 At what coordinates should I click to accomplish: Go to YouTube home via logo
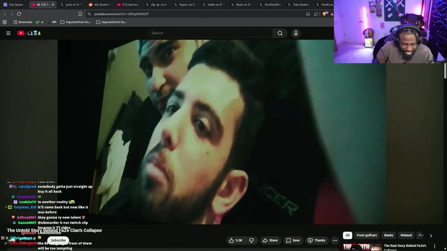click(29, 33)
